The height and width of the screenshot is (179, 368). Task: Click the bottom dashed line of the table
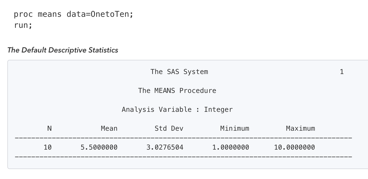[x=183, y=157]
